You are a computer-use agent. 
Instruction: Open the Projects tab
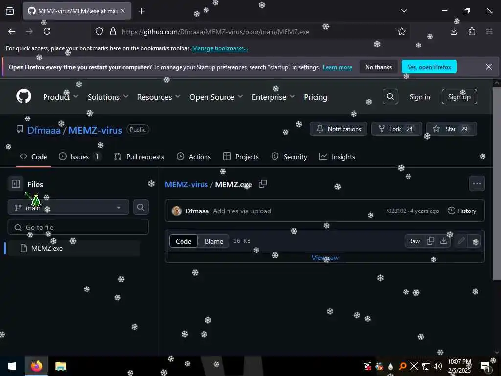click(241, 157)
